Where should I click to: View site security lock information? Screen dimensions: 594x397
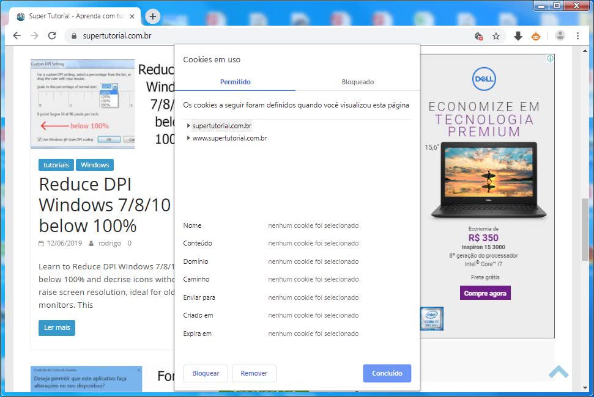[74, 36]
